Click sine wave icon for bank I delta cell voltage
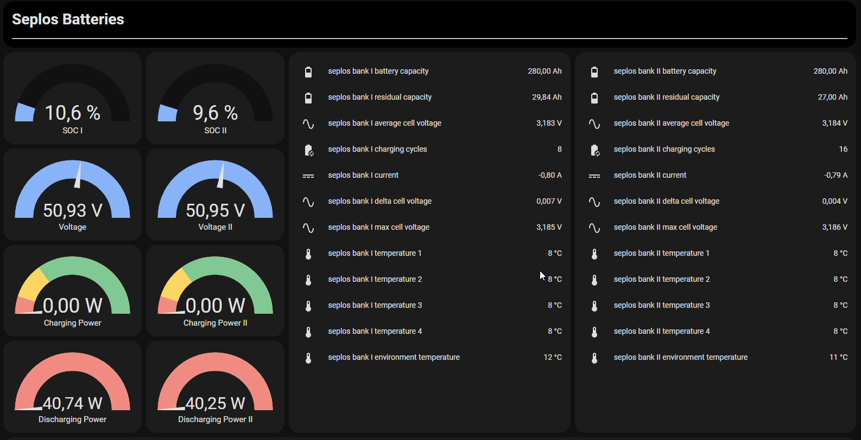This screenshot has height=440, width=861. click(308, 202)
